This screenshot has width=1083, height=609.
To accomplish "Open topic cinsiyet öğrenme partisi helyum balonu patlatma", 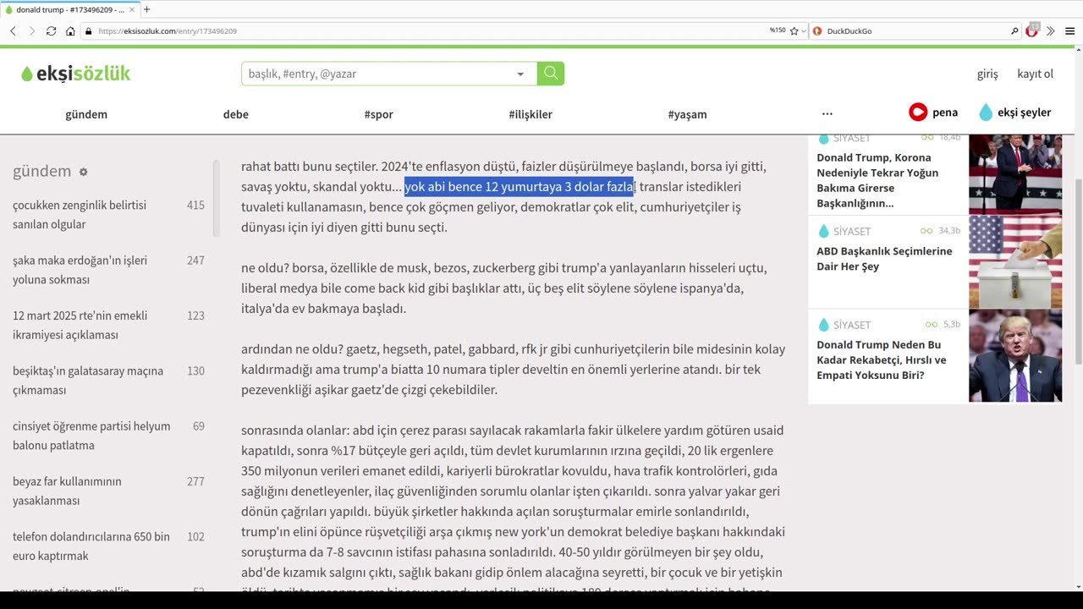I will 91,436.
